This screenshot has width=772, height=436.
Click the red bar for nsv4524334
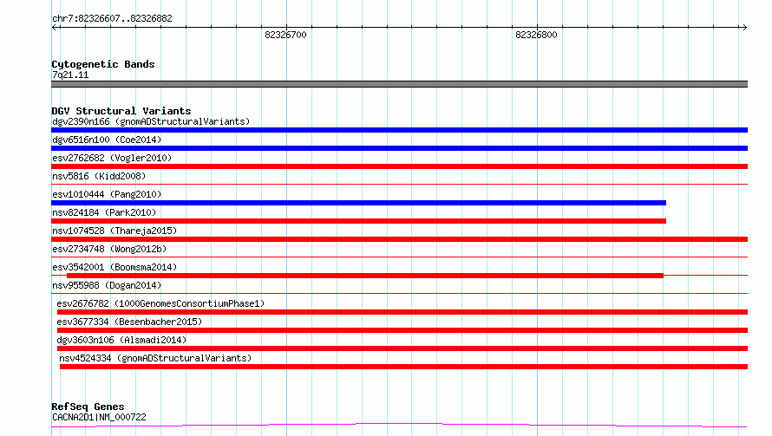coord(403,367)
